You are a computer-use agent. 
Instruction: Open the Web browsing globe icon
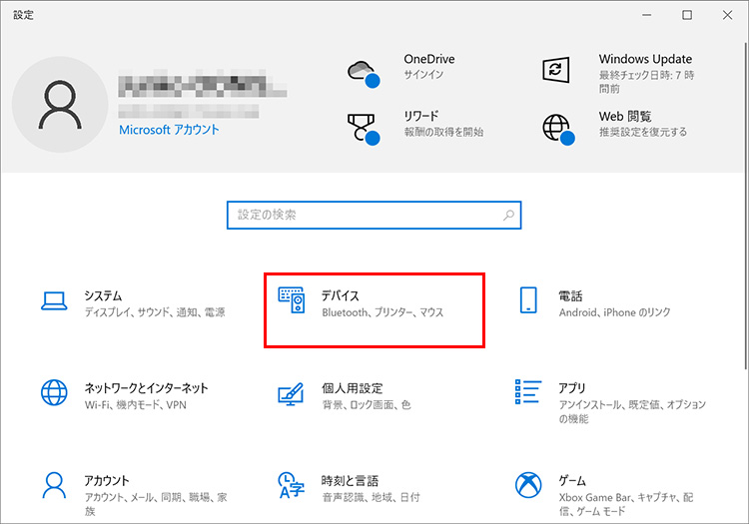pos(556,127)
